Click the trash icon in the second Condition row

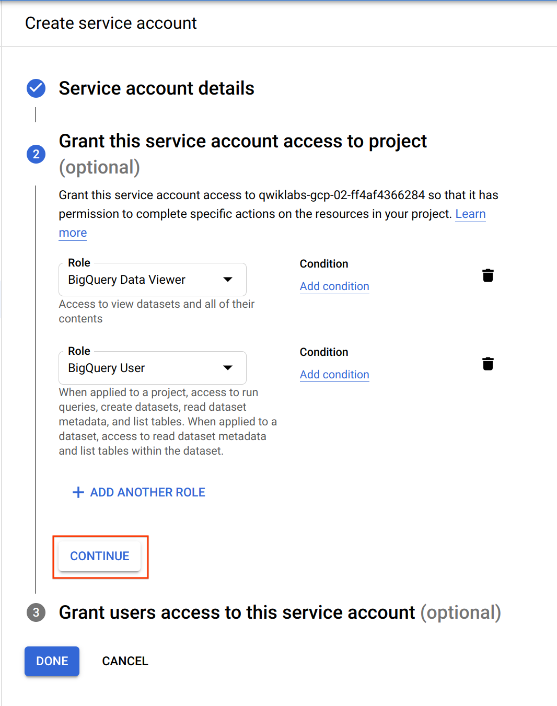tap(488, 363)
